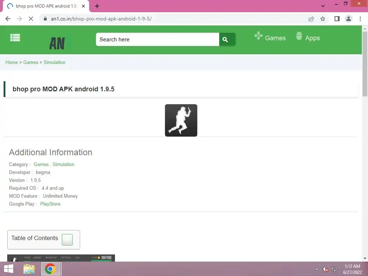The height and width of the screenshot is (276, 368).
Task: Open the Games menu in the header
Action: 275,38
